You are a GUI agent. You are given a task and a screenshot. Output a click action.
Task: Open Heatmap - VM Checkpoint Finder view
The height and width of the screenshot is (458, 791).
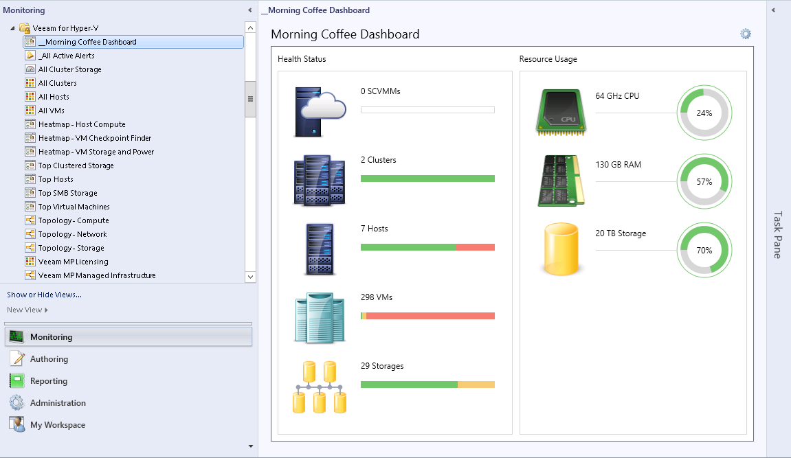[95, 138]
